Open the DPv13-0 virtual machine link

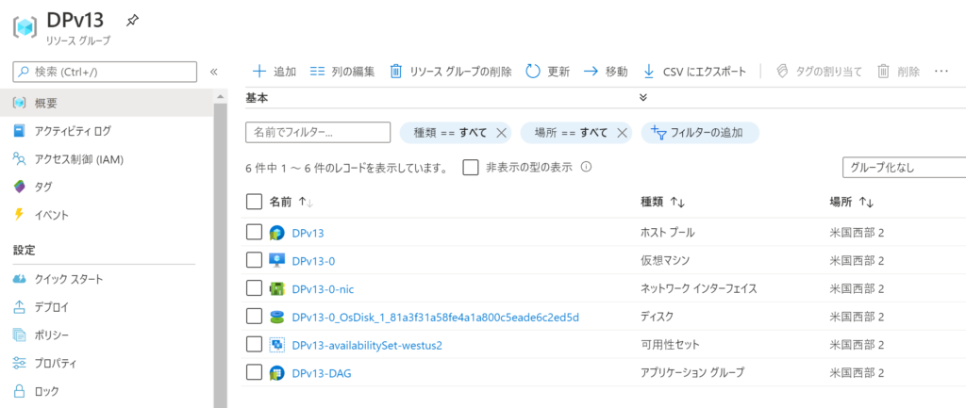[x=313, y=261]
